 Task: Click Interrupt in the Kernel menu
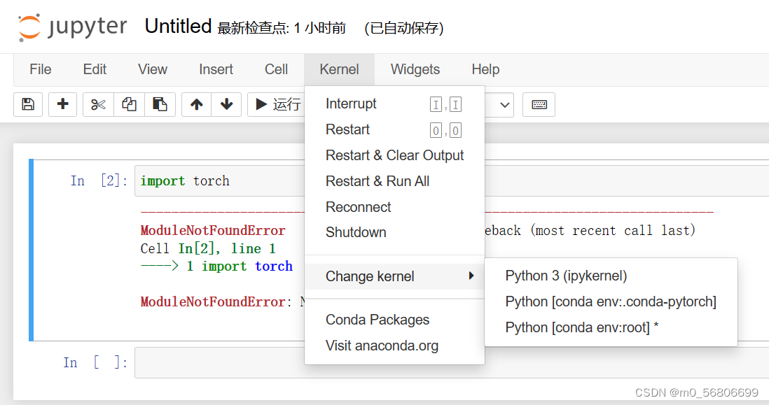point(351,104)
